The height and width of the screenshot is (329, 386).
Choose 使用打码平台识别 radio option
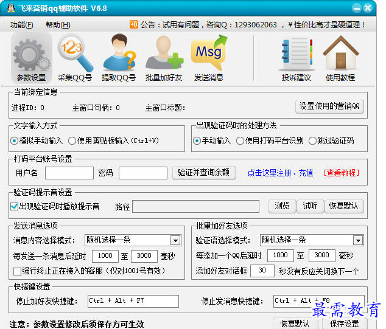coord(270,140)
